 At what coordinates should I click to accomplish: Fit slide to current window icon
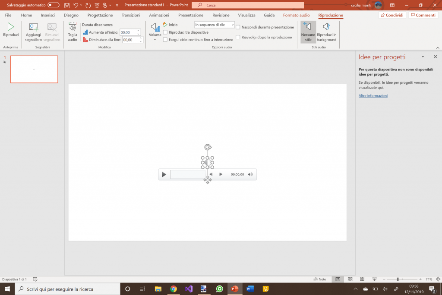pyautogui.click(x=438, y=279)
